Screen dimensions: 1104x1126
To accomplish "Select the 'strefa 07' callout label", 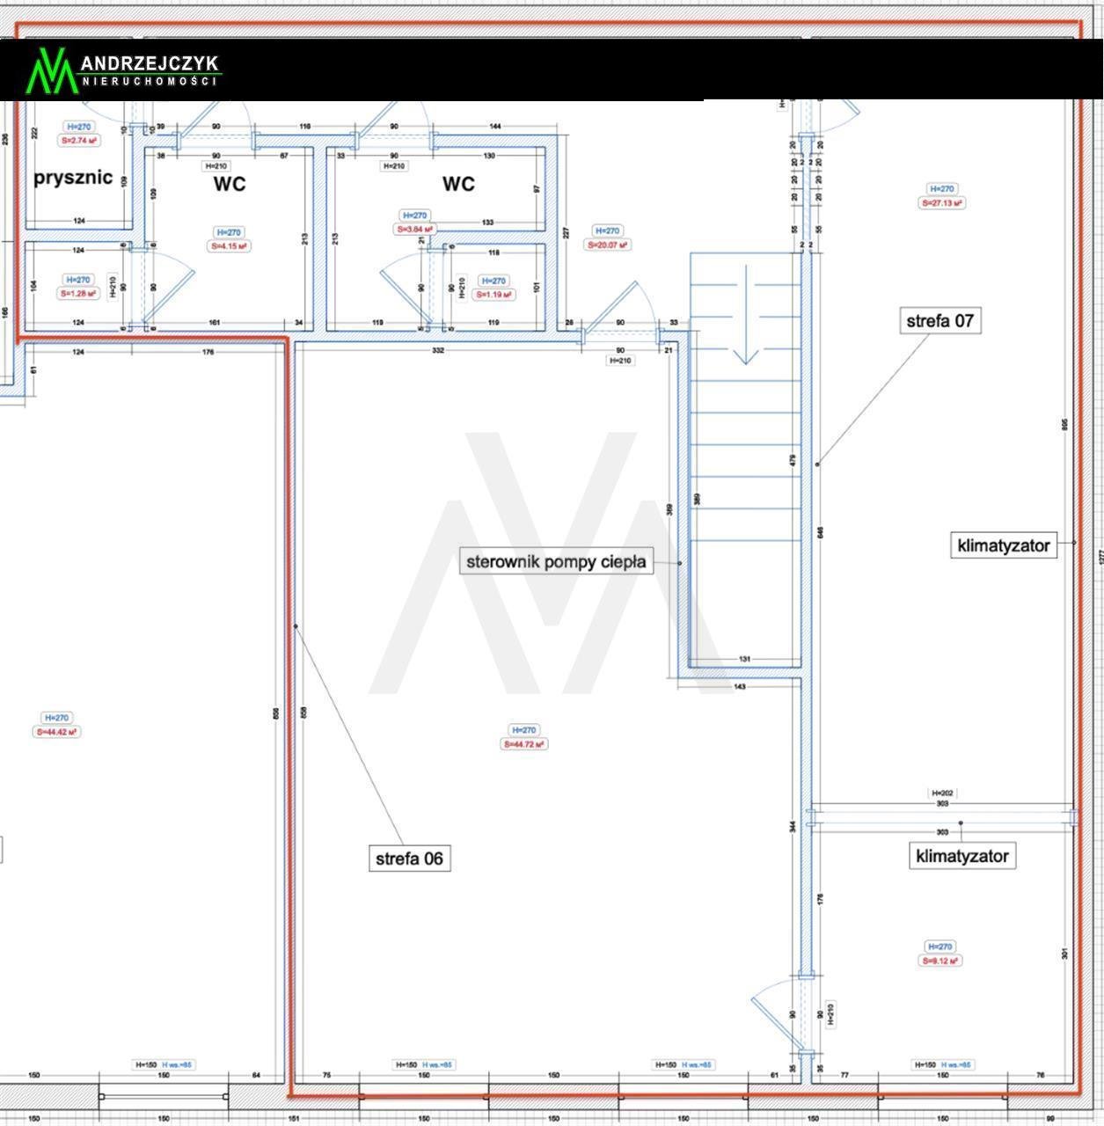I will tap(939, 321).
